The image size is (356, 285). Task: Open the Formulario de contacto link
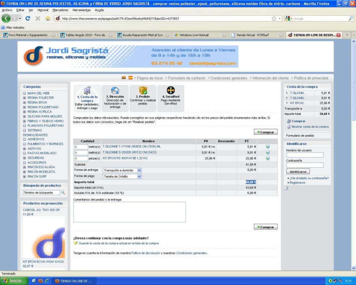pos(187,78)
